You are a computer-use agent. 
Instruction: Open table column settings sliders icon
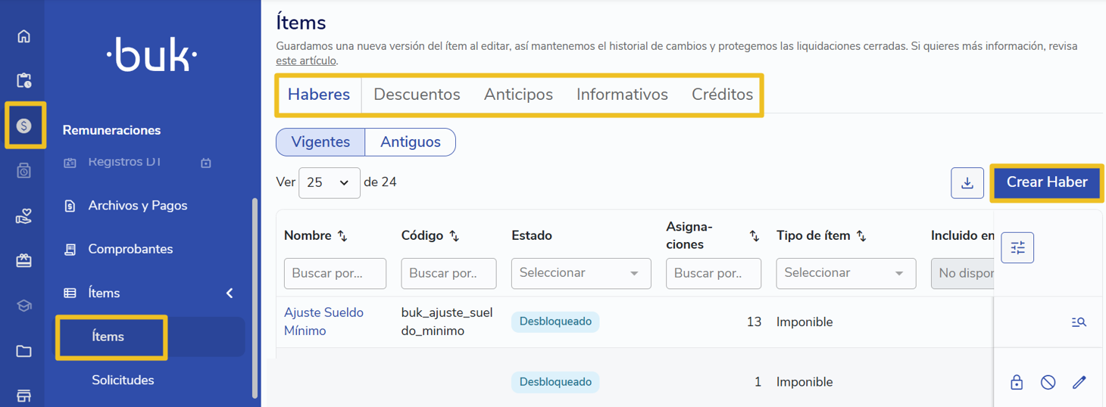(1017, 247)
